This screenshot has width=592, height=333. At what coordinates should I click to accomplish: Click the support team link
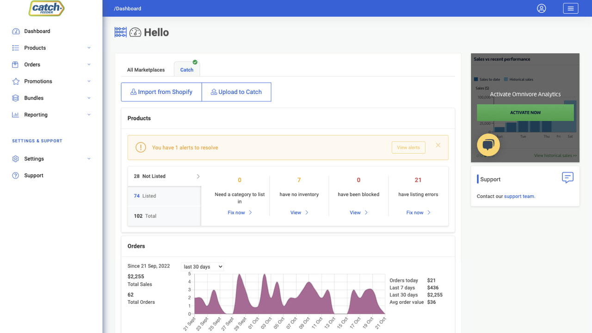click(519, 196)
